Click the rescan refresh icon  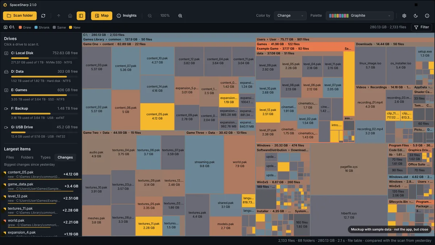pyautogui.click(x=43, y=16)
